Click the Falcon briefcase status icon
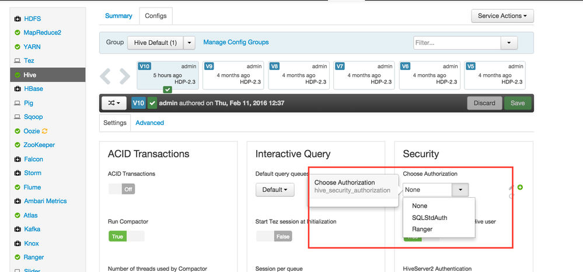The width and height of the screenshot is (583, 272). coord(17,159)
